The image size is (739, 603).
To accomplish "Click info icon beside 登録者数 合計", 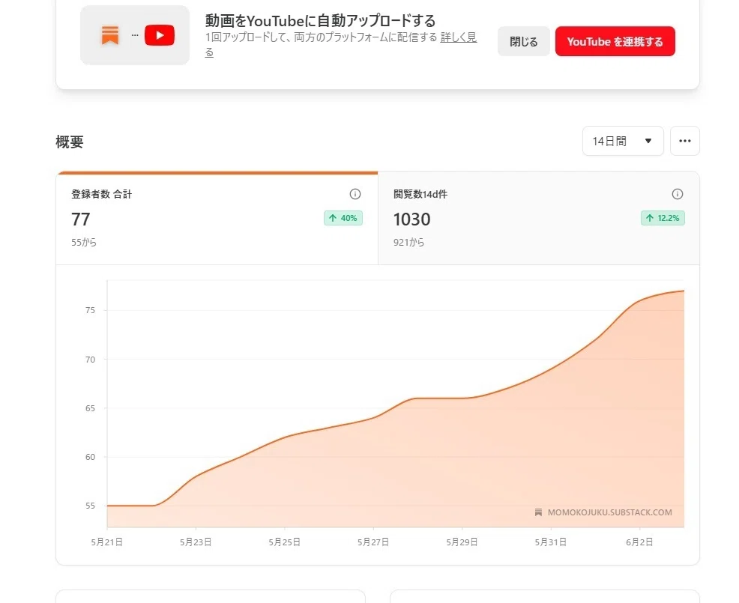I will pos(355,194).
